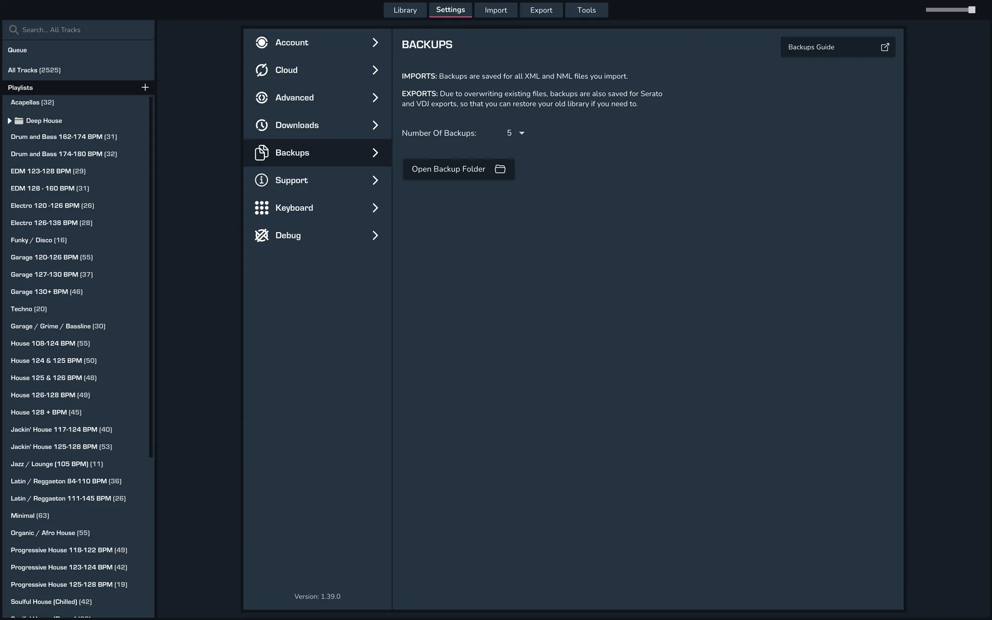Open the Tools tab

(x=586, y=10)
